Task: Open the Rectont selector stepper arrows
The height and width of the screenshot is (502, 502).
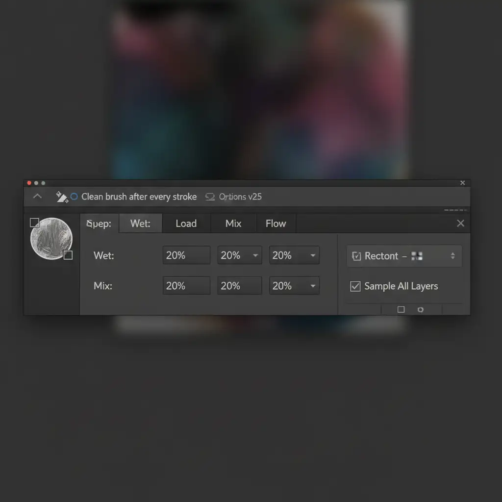Action: tap(452, 256)
